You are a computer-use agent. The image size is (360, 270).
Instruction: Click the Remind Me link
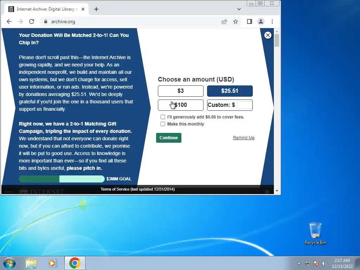click(x=244, y=138)
